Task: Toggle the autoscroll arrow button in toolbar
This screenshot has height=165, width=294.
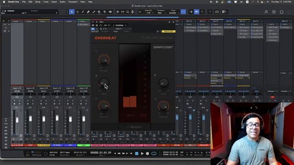Action: coord(197,12)
